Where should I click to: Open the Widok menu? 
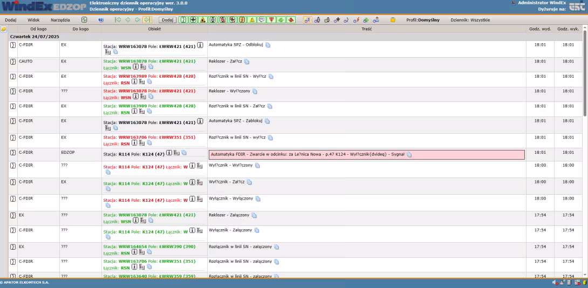coord(33,20)
